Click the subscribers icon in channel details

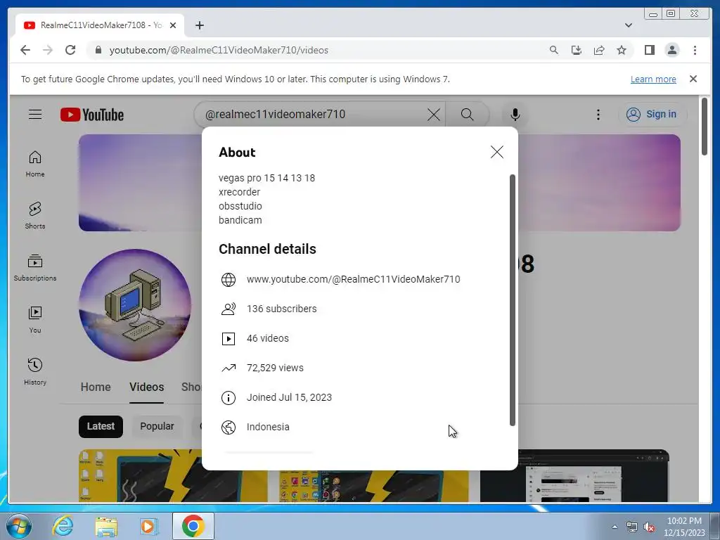[x=229, y=309]
